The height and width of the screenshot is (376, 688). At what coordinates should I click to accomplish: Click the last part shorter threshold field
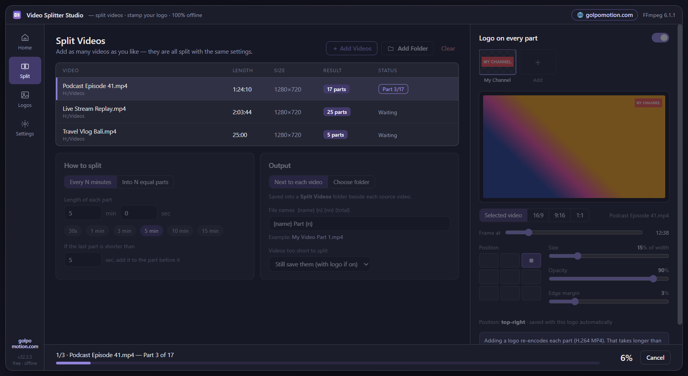(83, 260)
